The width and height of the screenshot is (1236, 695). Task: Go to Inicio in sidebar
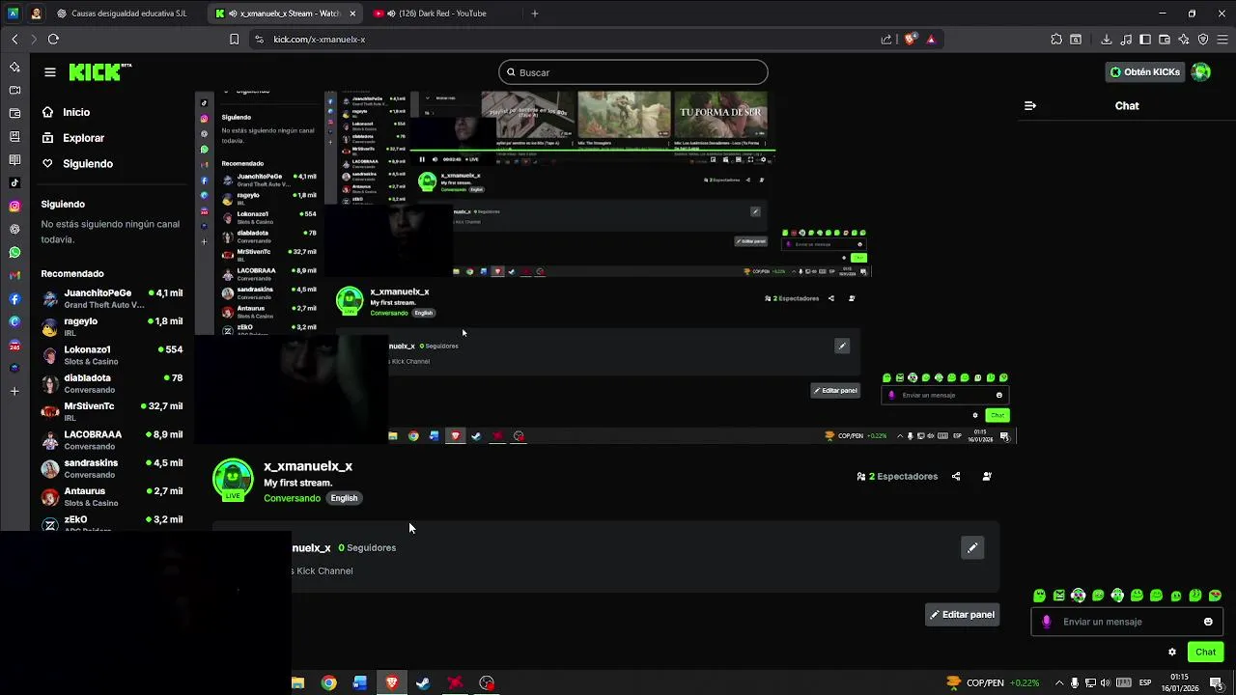pos(66,112)
